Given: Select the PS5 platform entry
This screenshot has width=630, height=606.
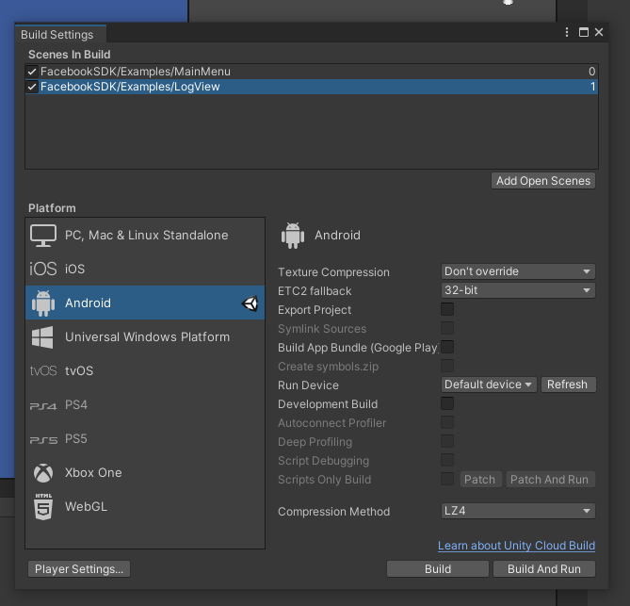Looking at the screenshot, I should 145,439.
